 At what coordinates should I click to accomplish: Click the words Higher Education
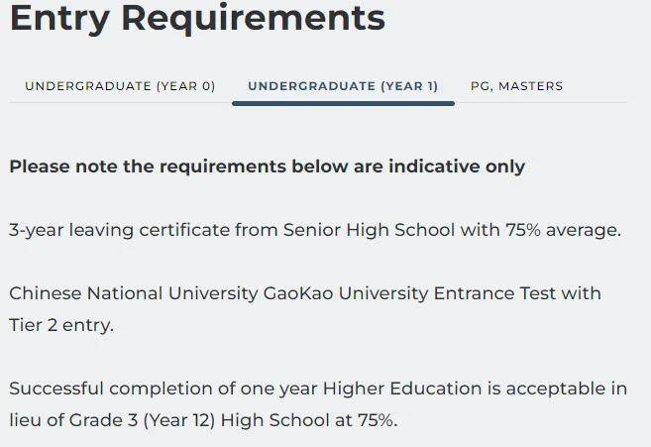[x=402, y=389]
